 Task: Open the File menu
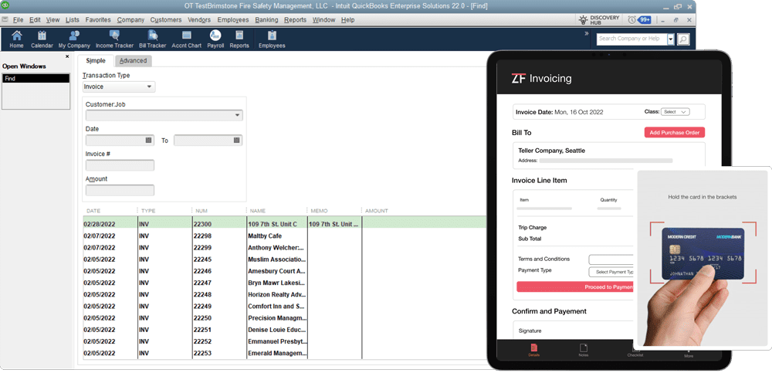(19, 20)
